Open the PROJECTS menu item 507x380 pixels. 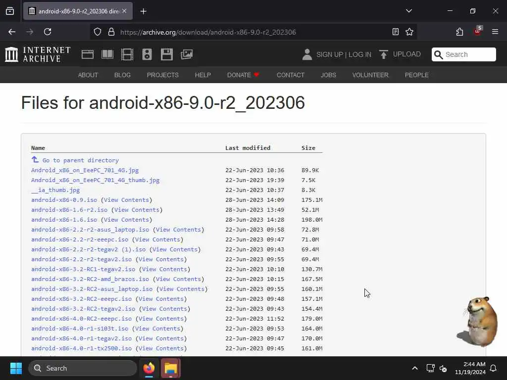pos(162,75)
